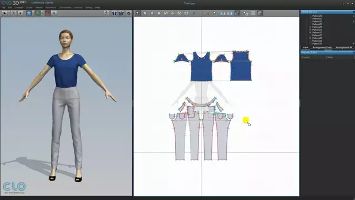Image resolution: width=355 pixels, height=200 pixels.
Task: Click the highlighted sewing tool in pattern toolbar
Action: (237, 13)
